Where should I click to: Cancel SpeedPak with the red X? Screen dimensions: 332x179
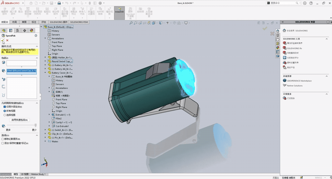(x=7, y=40)
